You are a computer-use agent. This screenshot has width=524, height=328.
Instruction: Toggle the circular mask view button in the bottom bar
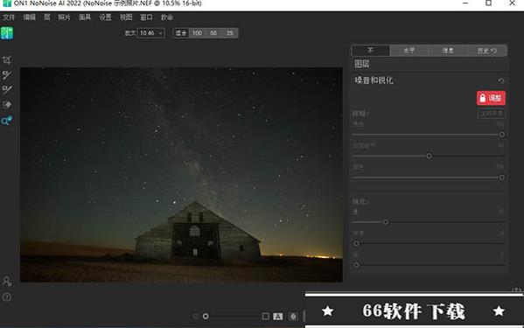point(293,317)
